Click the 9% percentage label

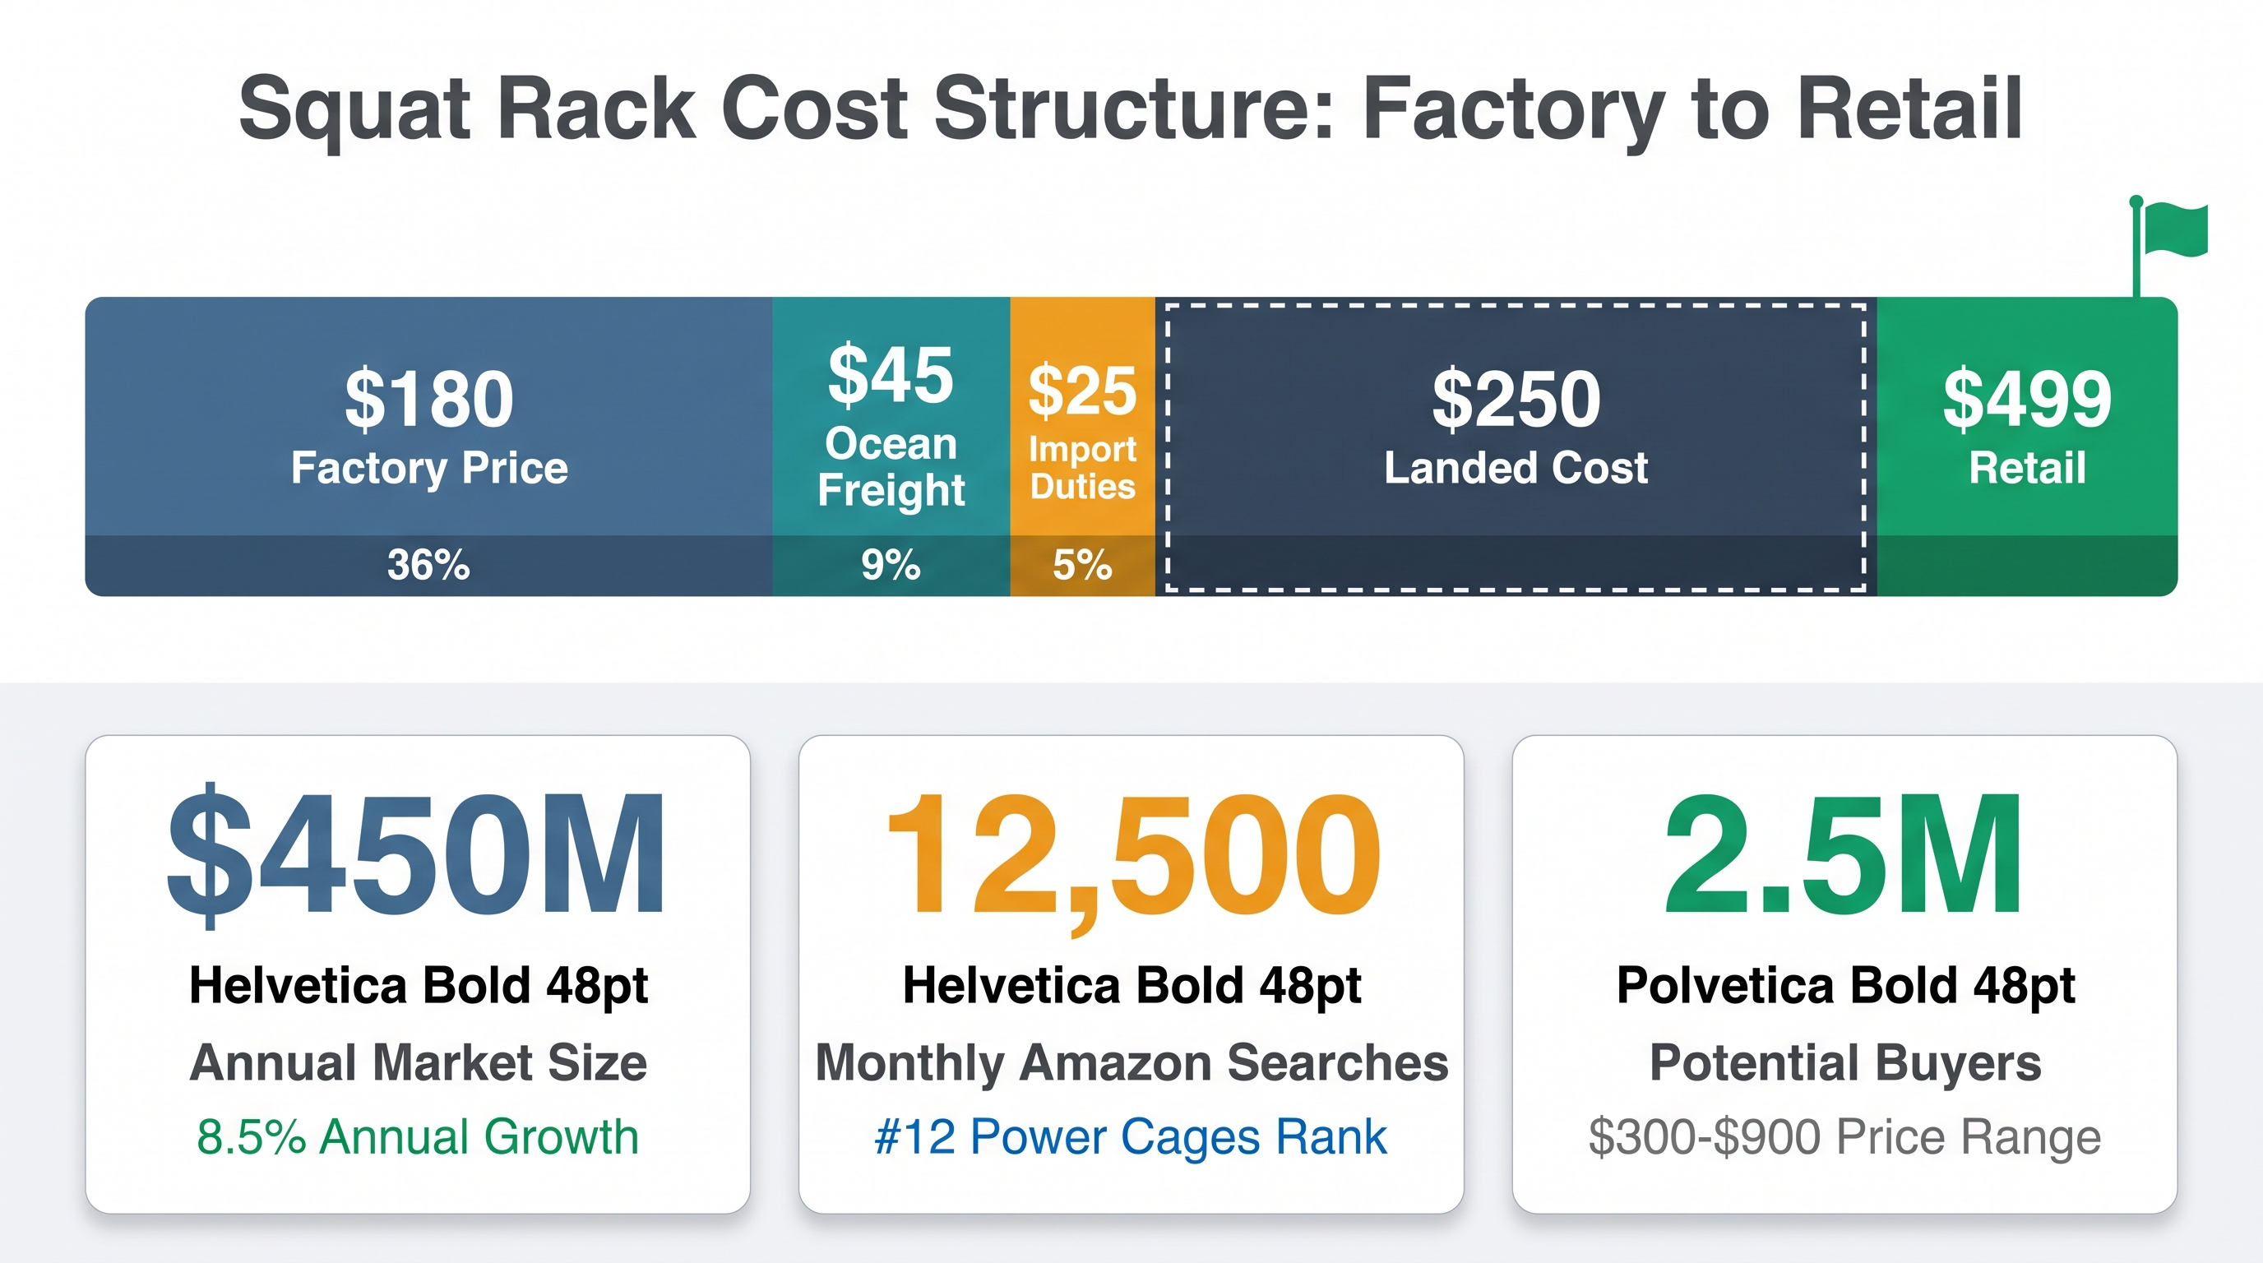tap(891, 564)
